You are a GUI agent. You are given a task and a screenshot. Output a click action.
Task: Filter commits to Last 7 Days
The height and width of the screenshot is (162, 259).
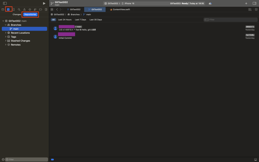(x=80, y=20)
